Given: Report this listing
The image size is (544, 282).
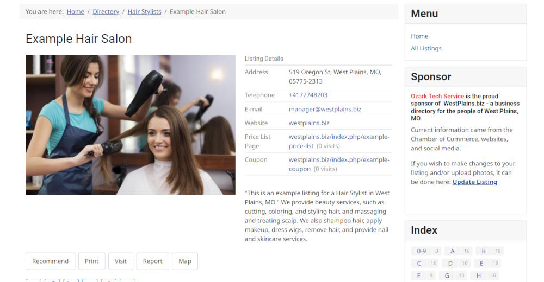Looking at the screenshot, I should 152,261.
